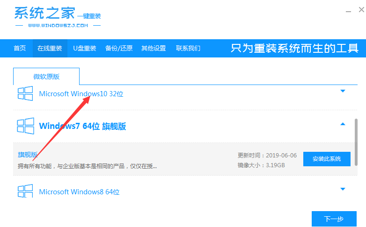Click the Windows logo beside Windows7 64位 旗舰版

pos(25,126)
